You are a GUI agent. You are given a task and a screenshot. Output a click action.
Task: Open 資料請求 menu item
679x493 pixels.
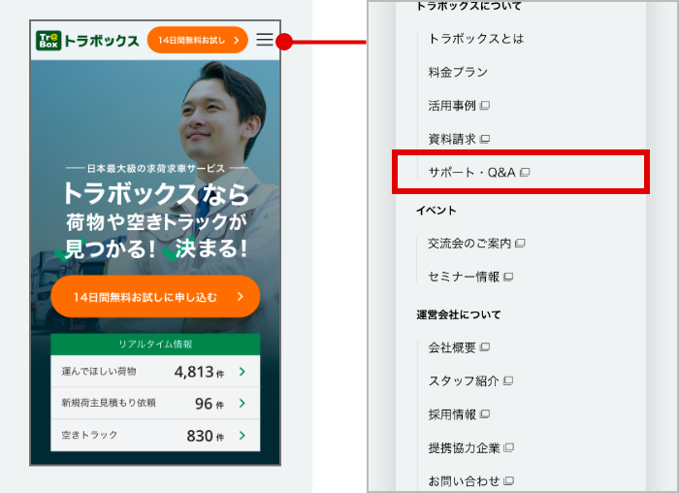pos(459,139)
